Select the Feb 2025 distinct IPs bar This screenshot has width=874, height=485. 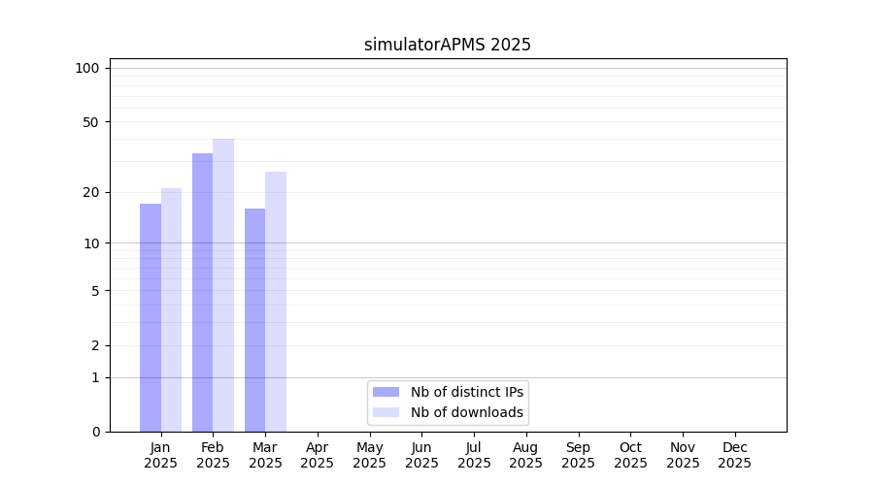(x=202, y=292)
